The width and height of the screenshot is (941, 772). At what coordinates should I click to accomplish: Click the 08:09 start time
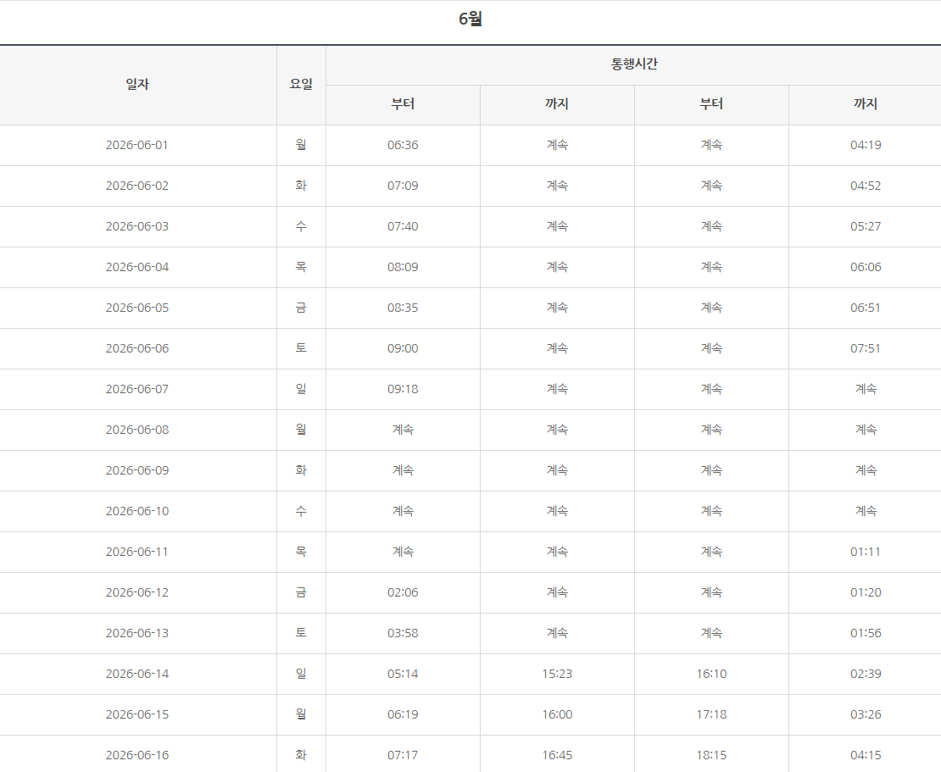click(x=403, y=267)
